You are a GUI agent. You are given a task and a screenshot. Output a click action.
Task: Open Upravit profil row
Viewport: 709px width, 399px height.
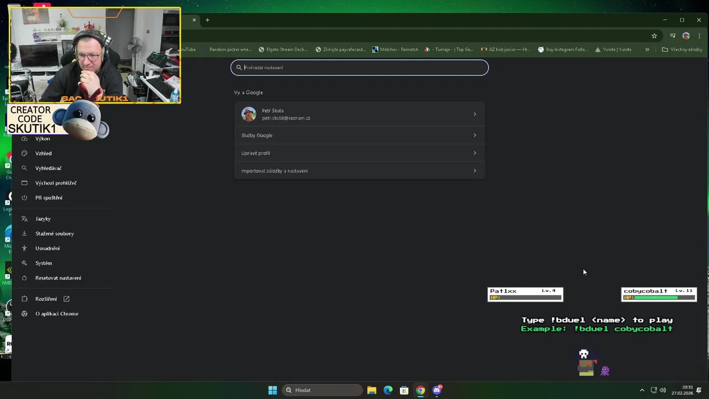(x=359, y=153)
